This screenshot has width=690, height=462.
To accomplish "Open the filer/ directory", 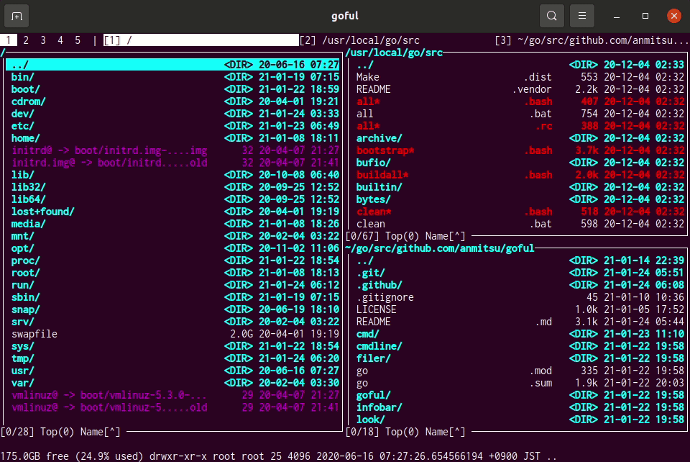I will click(x=520, y=358).
